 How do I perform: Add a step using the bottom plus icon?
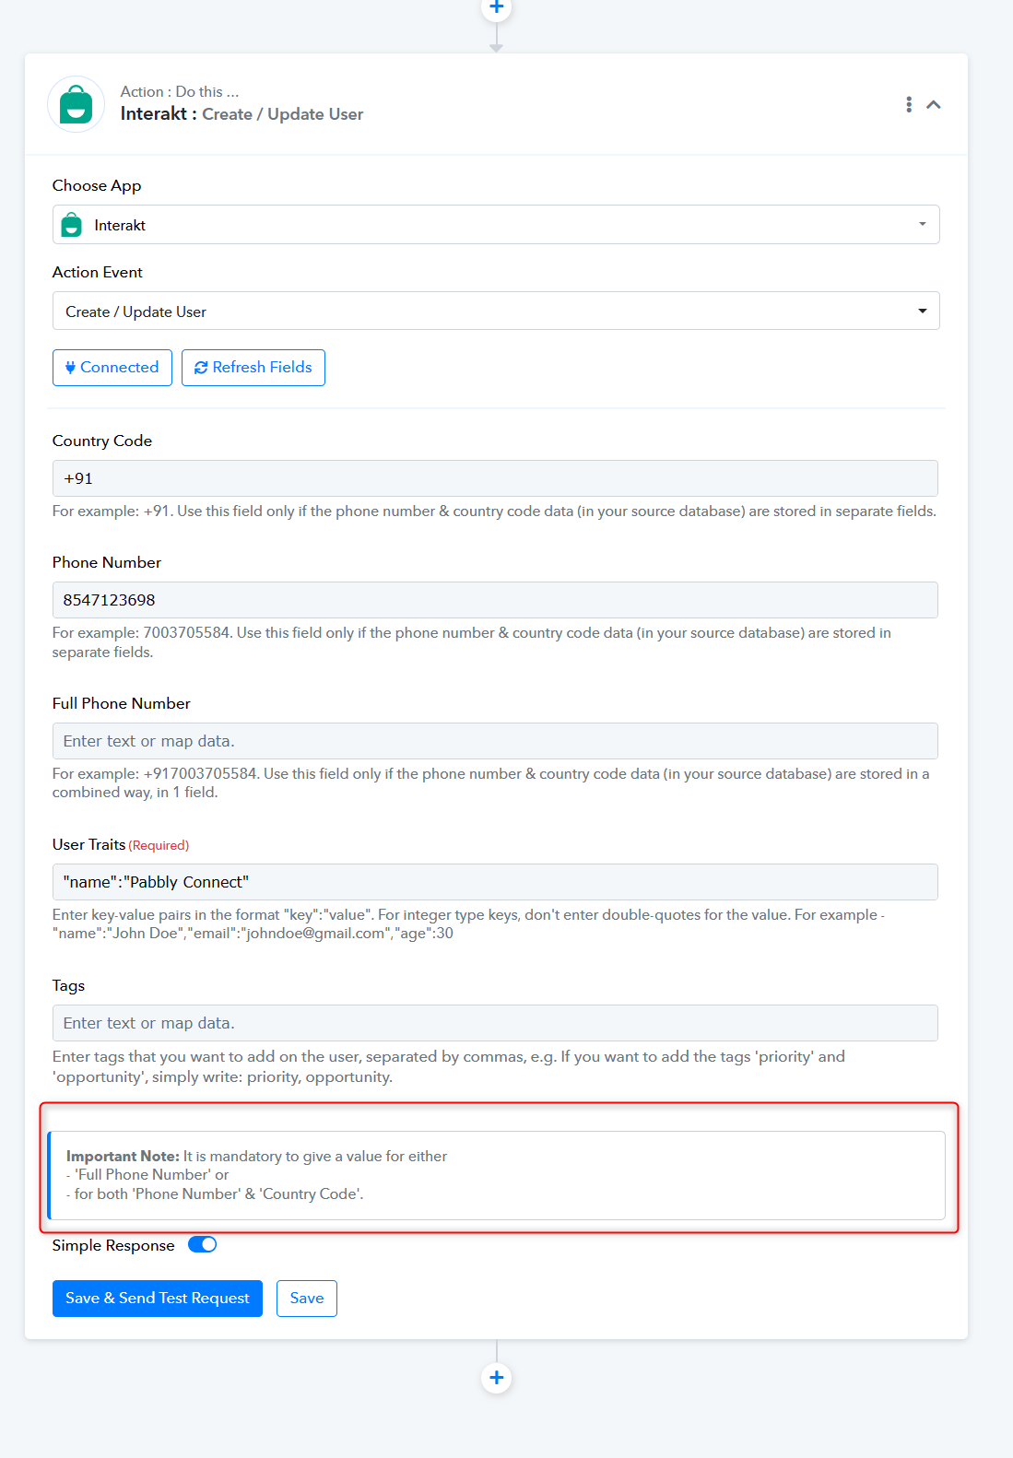coord(497,1378)
